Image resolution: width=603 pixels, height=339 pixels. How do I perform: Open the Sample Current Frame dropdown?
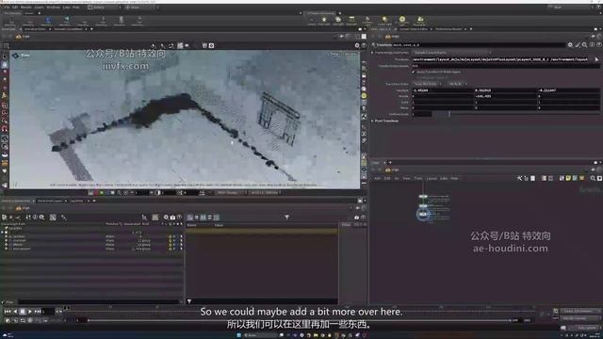(x=452, y=53)
